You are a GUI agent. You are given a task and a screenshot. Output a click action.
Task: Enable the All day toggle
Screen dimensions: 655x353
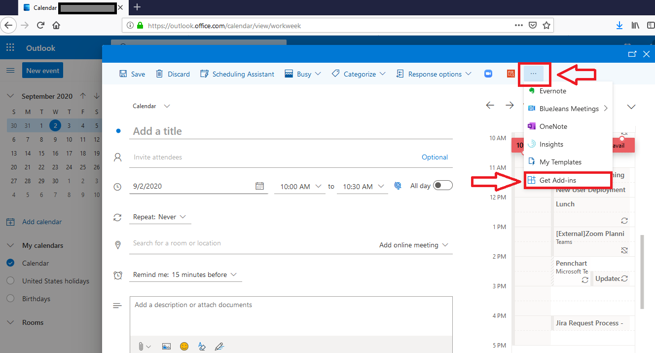pos(442,185)
